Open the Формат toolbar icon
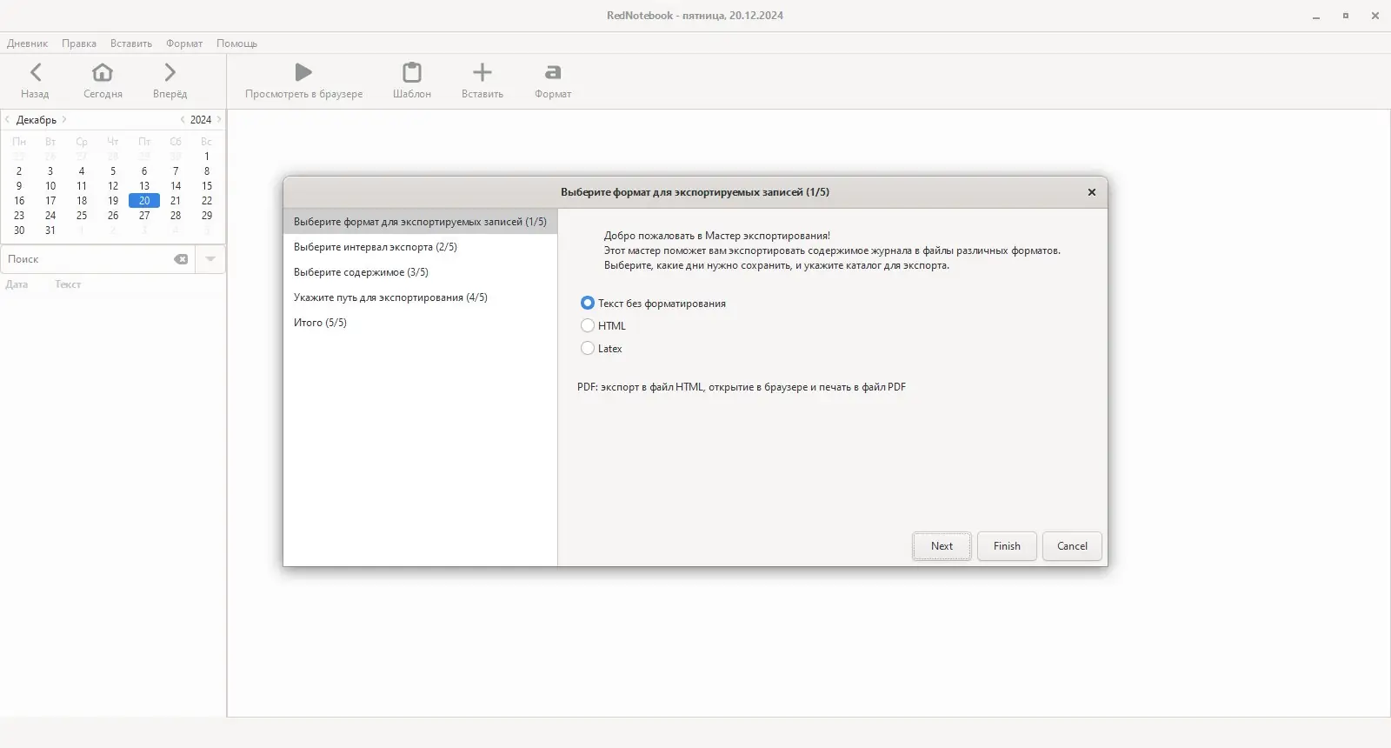1391x748 pixels. coord(553,72)
